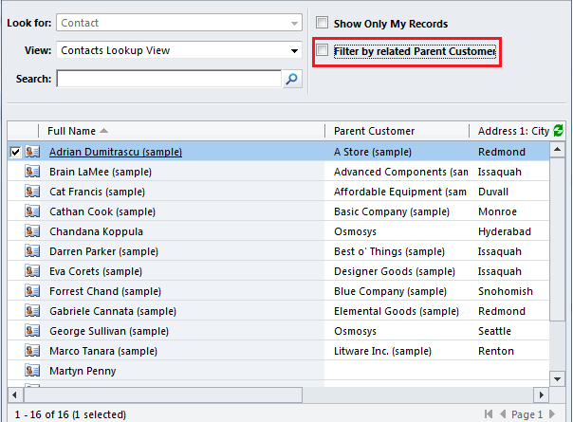Click contact icon for Adrian Dumitrascu

[x=32, y=152]
